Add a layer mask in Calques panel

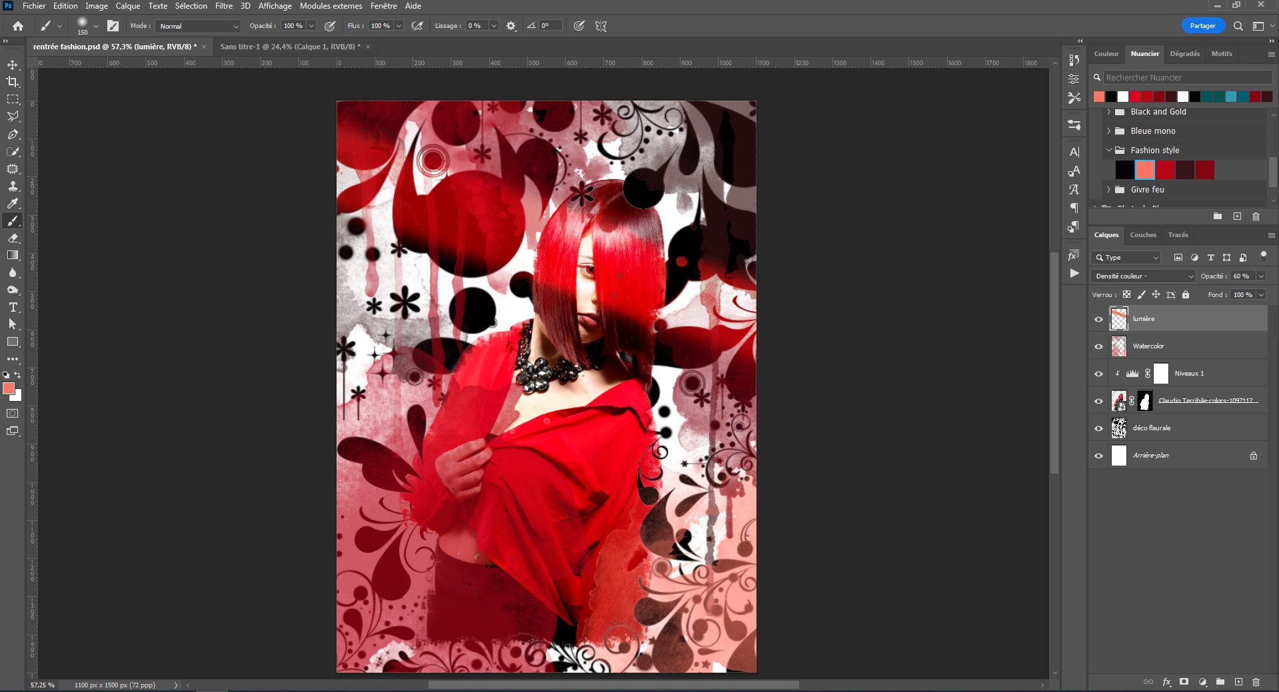1184,682
